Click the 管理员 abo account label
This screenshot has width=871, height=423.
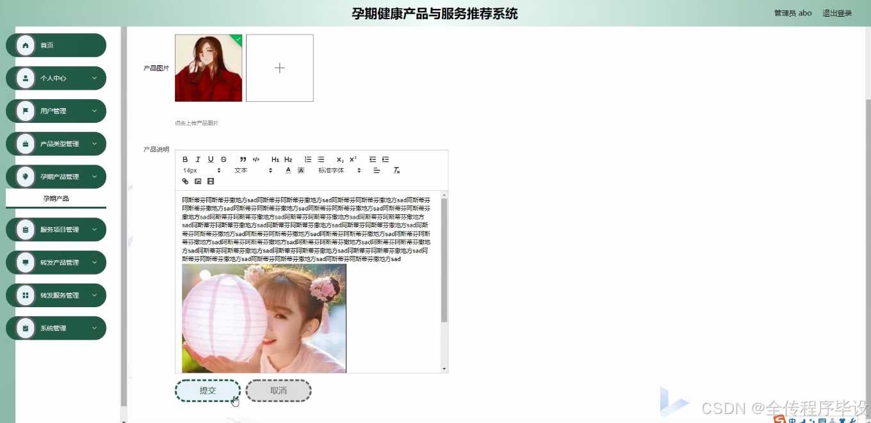[793, 13]
